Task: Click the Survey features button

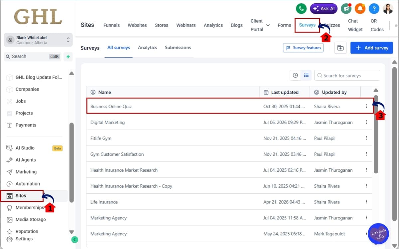Action: point(303,48)
